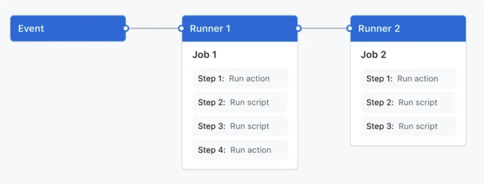Image resolution: width=484 pixels, height=184 pixels.
Task: Click the Runner 1 output connector dot
Action: point(298,28)
